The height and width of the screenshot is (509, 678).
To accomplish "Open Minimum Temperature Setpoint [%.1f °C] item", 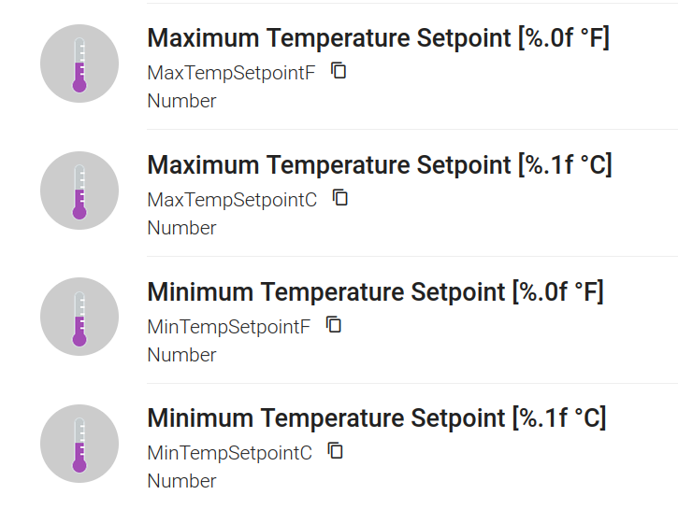I will (376, 418).
